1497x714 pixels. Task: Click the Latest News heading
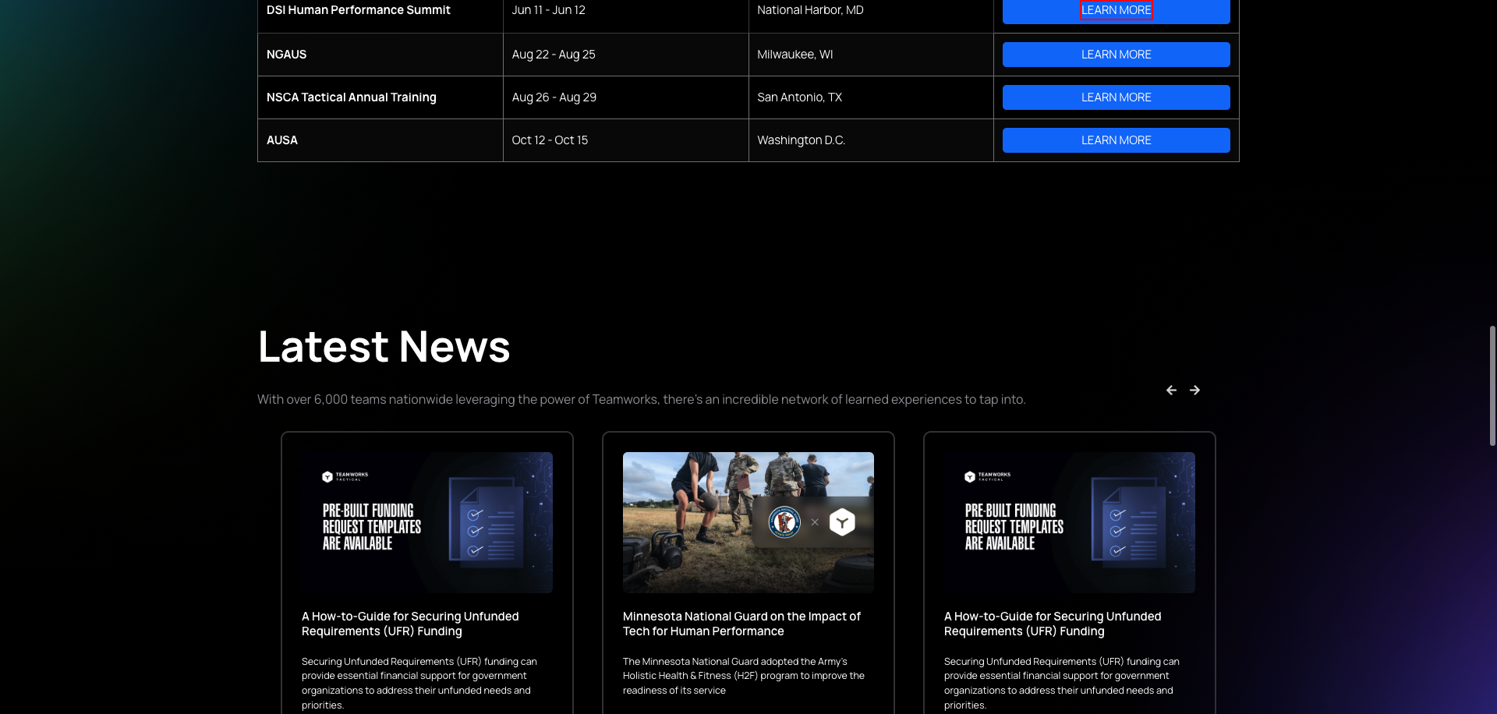(384, 346)
